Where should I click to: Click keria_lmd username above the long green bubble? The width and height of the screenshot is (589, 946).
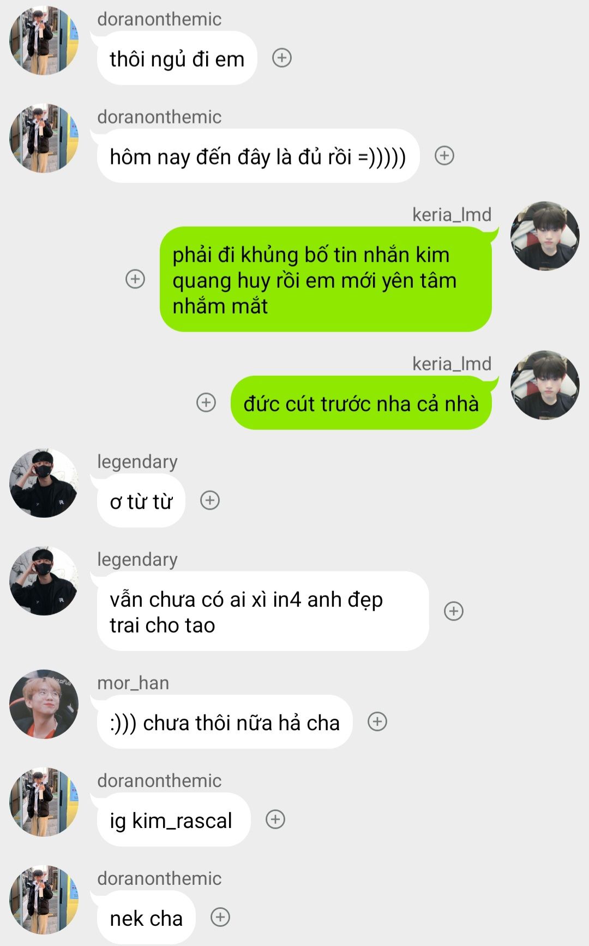tap(452, 215)
